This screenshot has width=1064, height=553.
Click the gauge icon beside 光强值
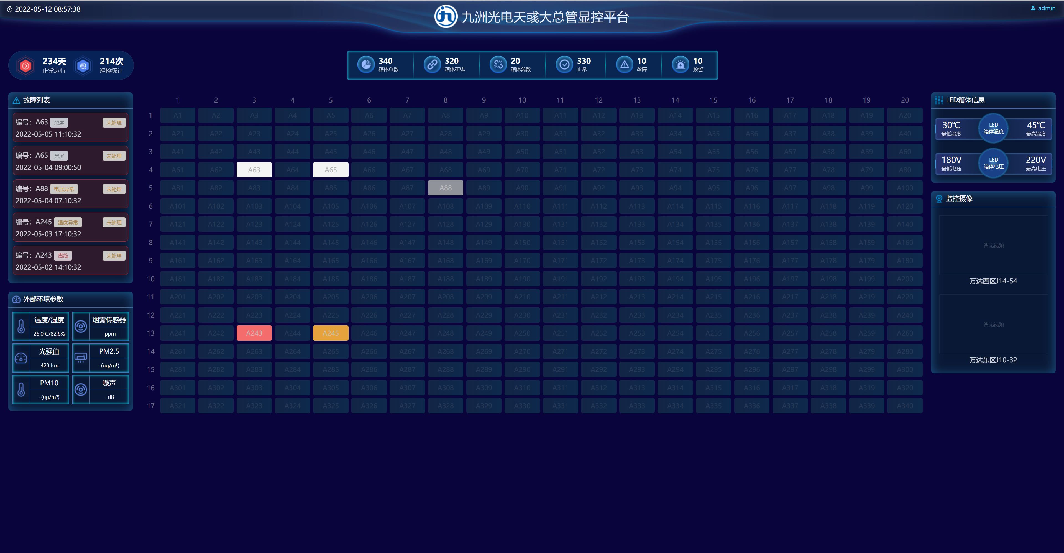tap(21, 358)
